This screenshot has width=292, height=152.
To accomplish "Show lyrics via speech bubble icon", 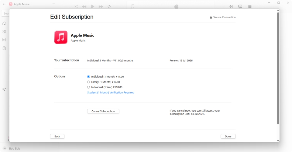I will pos(240,6).
